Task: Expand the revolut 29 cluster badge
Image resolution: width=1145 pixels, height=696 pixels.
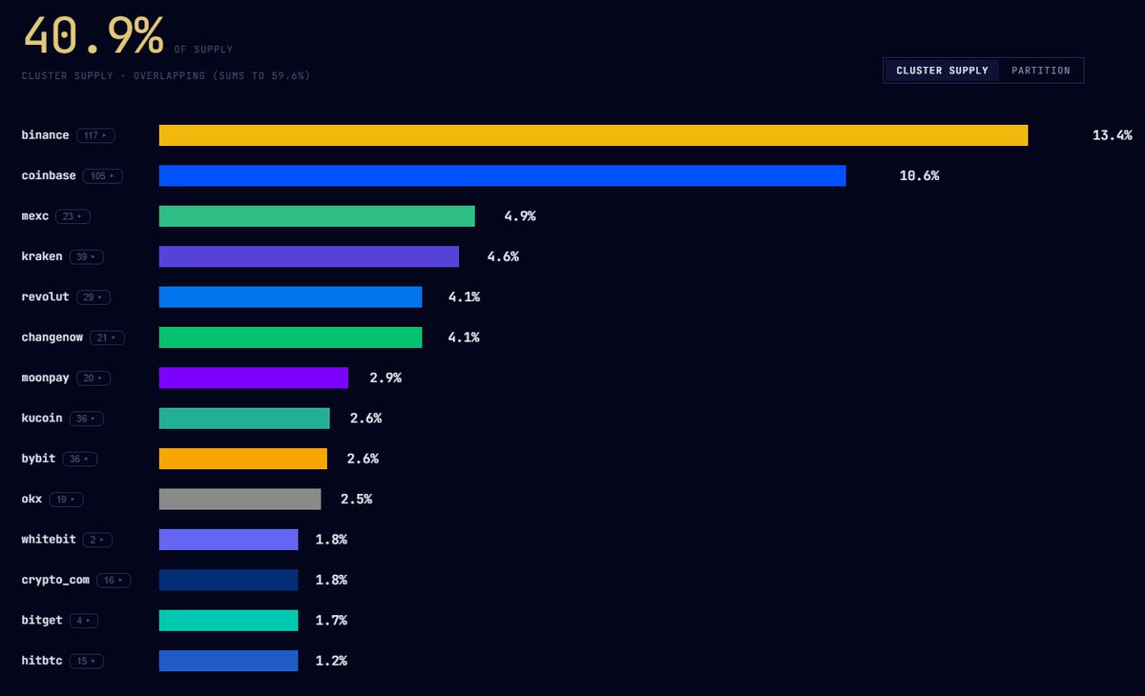Action: (x=94, y=297)
